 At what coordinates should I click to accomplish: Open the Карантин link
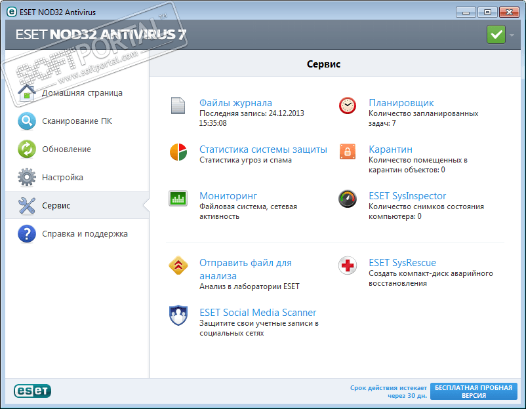coord(390,149)
